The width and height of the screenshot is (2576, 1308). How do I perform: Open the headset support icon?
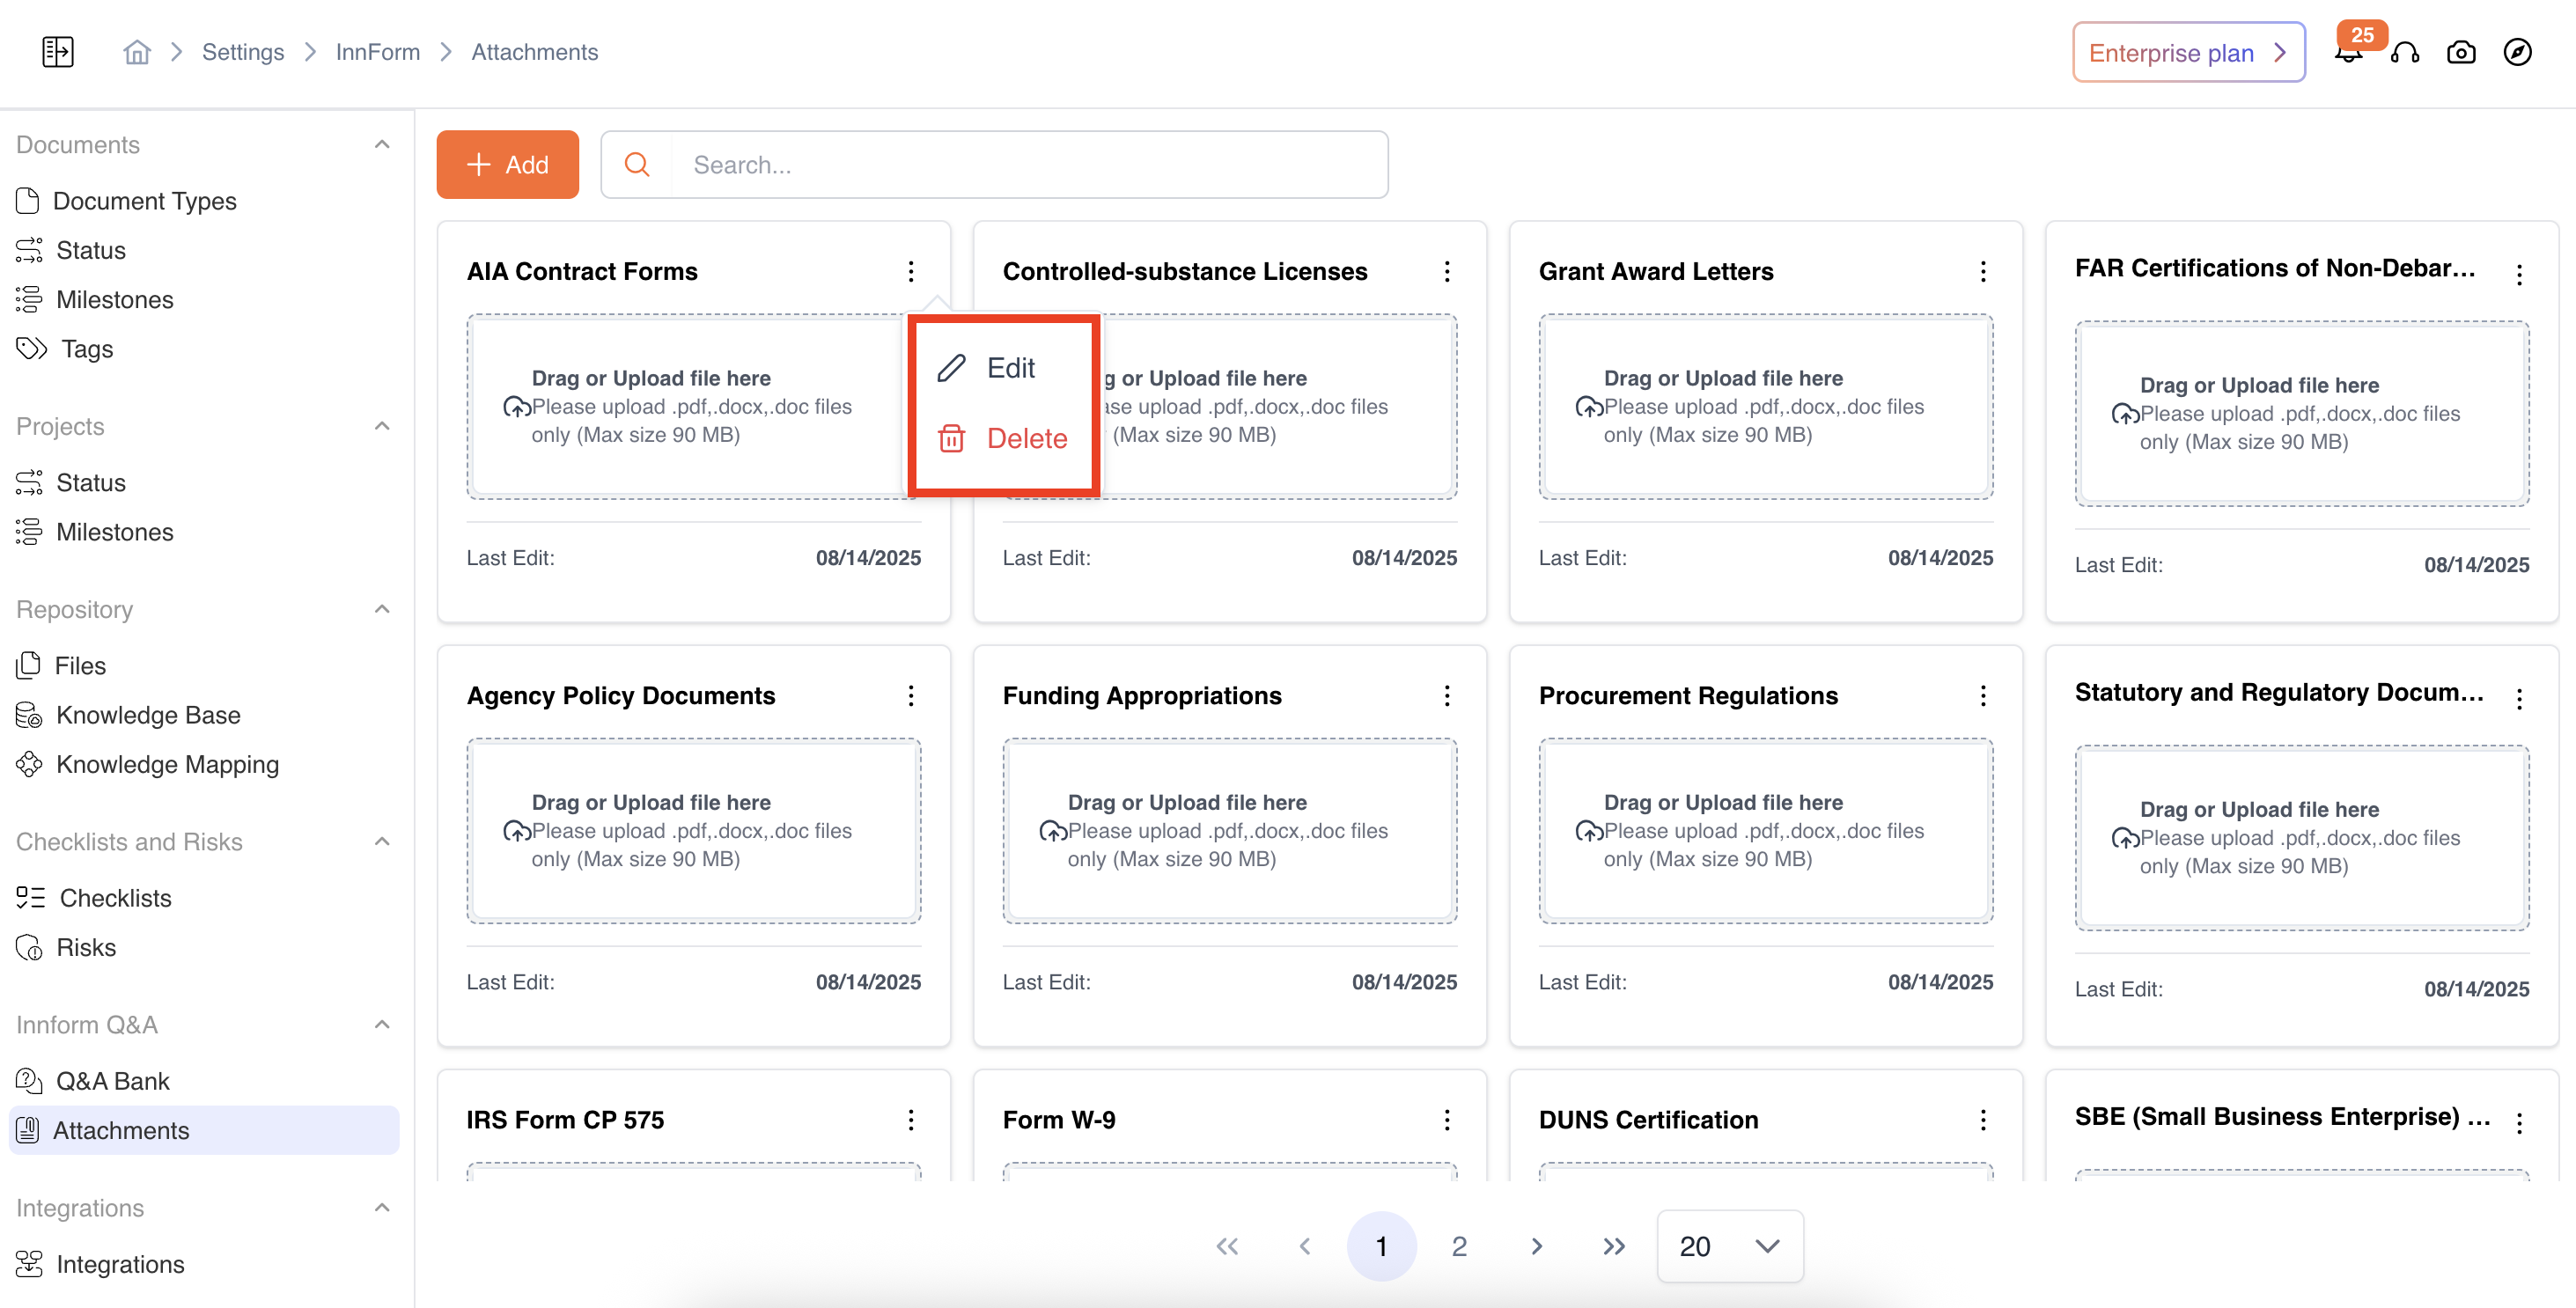tap(2405, 52)
